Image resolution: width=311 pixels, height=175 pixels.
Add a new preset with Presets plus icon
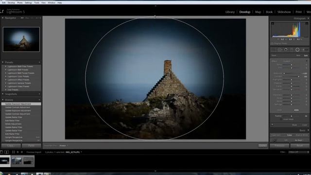click(x=39, y=62)
